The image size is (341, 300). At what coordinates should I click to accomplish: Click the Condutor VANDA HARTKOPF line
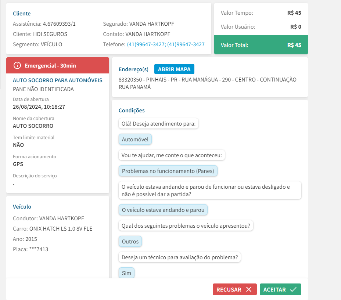[49, 218]
